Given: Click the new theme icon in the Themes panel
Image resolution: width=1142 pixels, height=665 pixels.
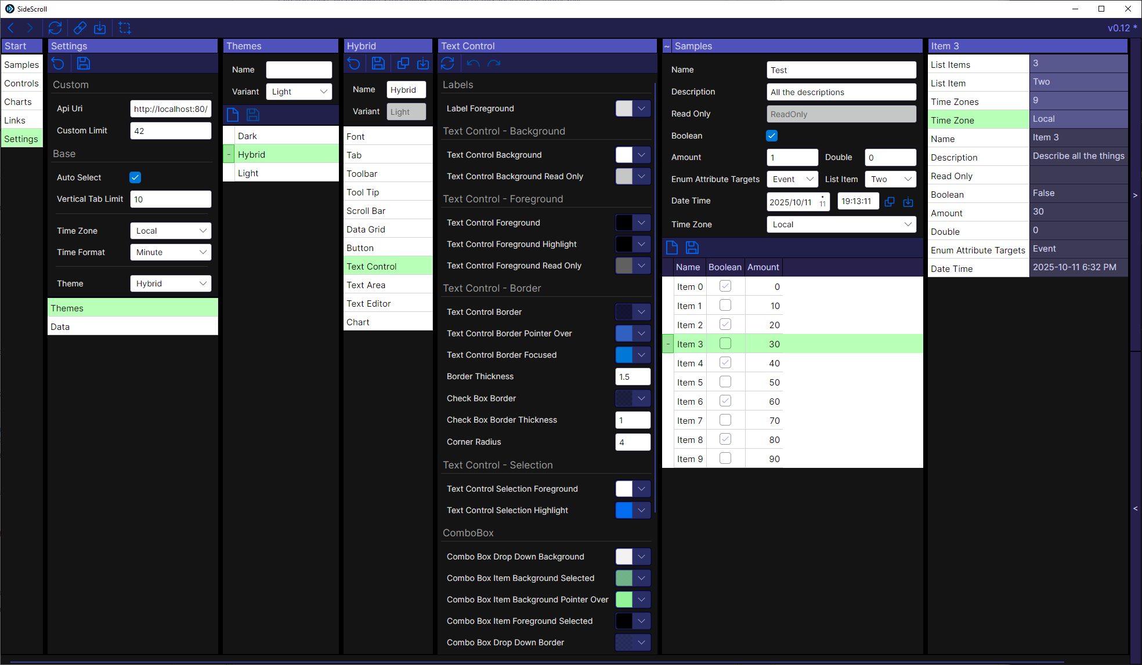Looking at the screenshot, I should 233,115.
